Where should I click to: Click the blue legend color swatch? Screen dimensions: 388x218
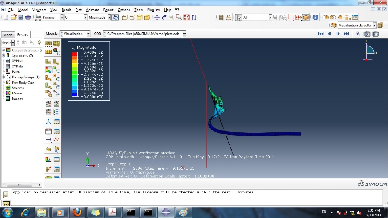coord(74,94)
